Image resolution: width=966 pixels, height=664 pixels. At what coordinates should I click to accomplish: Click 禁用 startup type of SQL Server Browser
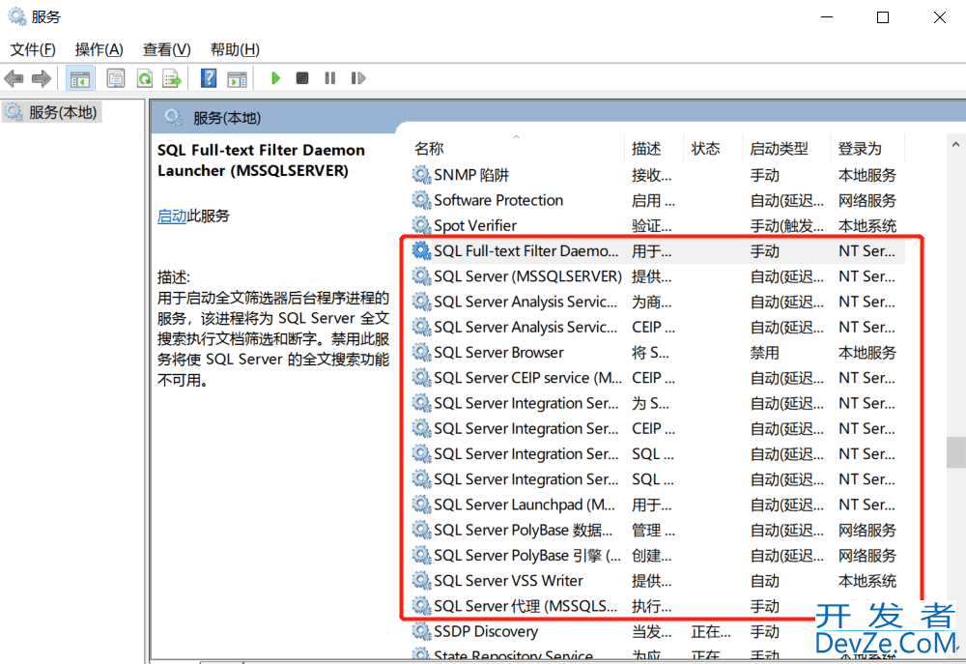(764, 353)
